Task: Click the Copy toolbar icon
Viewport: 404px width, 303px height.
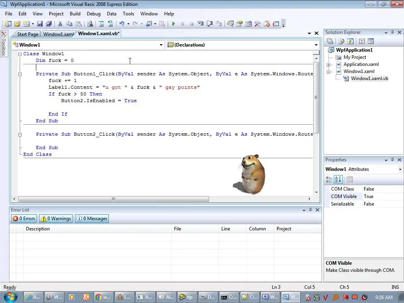Action: pos(69,24)
